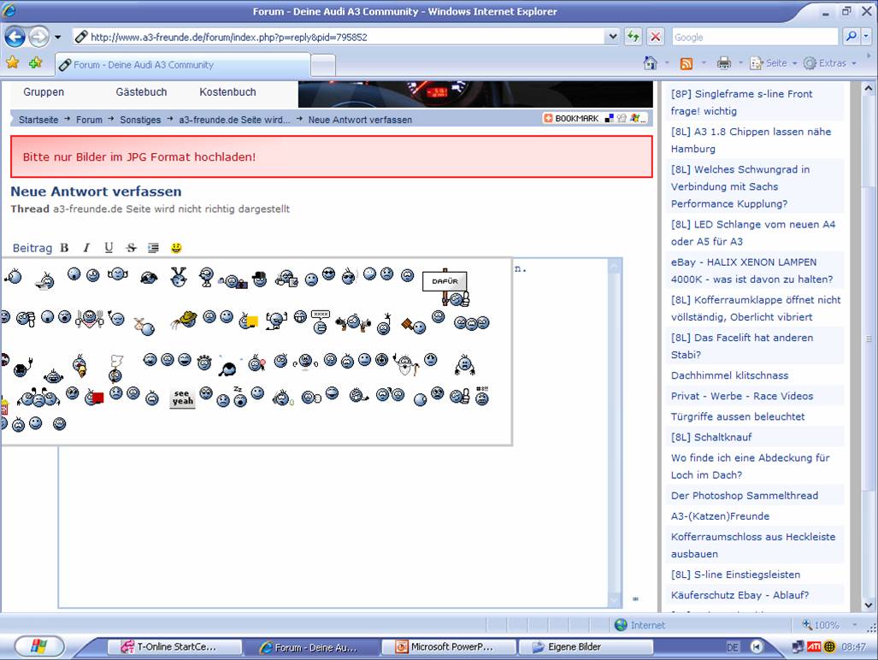Image resolution: width=878 pixels, height=660 pixels.
Task: Switch to Microsoft PowerP... taskbar window
Action: point(448,647)
